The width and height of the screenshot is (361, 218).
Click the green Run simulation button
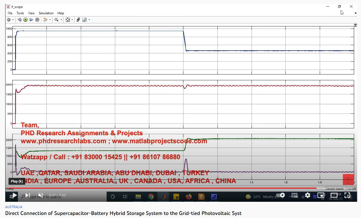click(x=25, y=20)
